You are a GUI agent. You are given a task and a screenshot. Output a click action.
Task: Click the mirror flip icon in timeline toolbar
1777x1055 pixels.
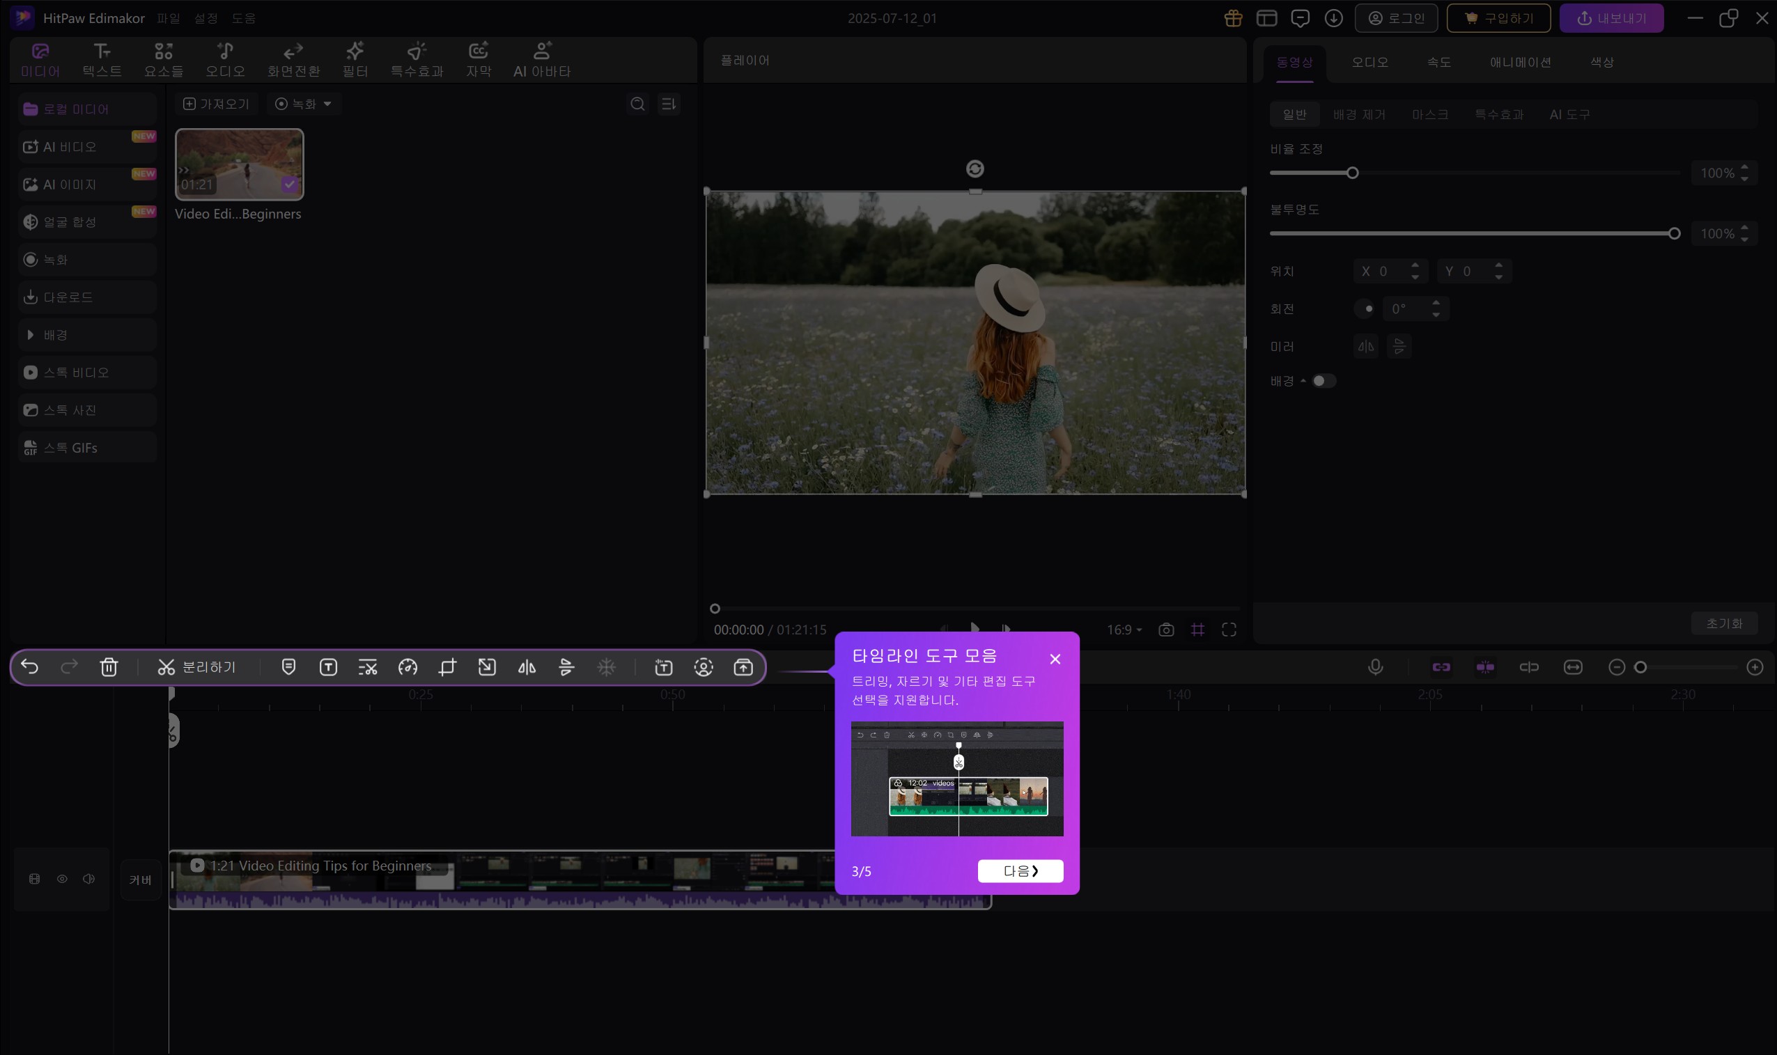click(x=527, y=667)
